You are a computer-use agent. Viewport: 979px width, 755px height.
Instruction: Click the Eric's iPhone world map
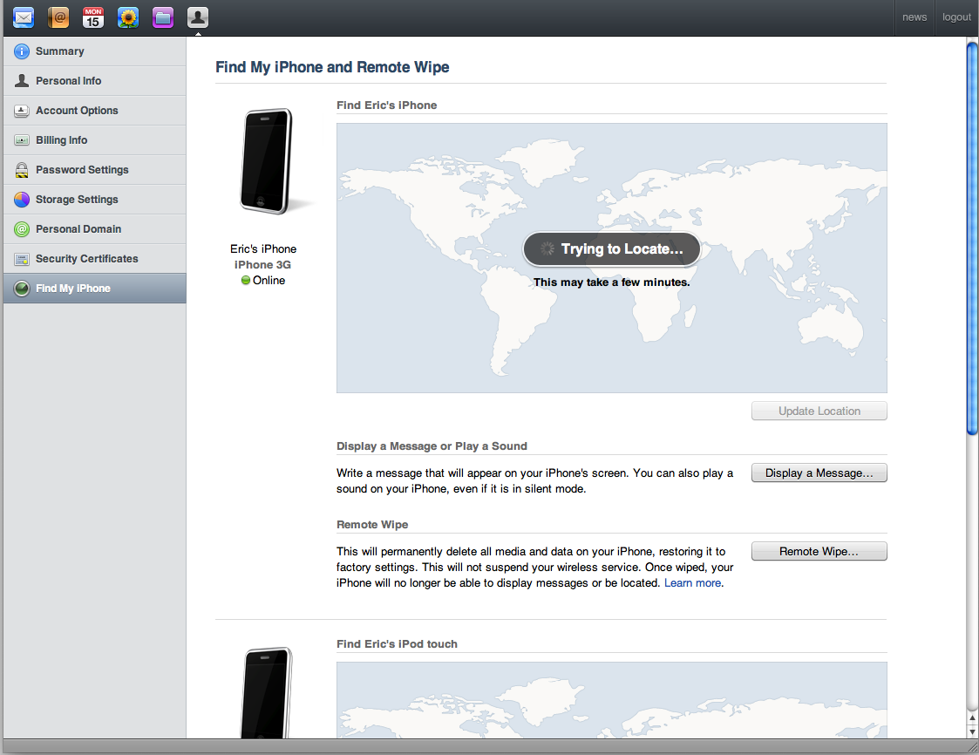[x=612, y=258]
